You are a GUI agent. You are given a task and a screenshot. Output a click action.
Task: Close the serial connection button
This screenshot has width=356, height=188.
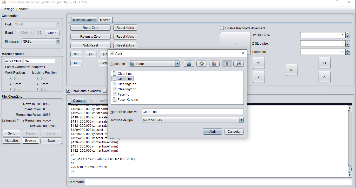coord(52,33)
